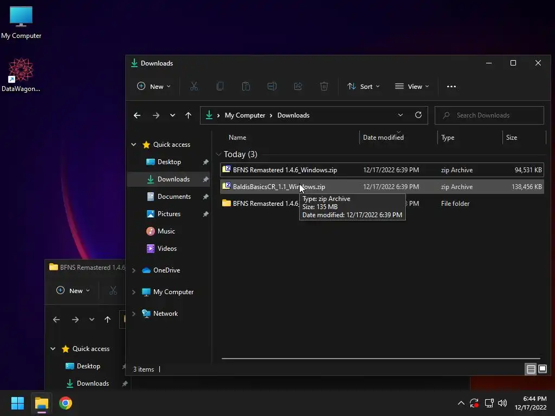Collapse the Today (3) group
Image resolution: width=555 pixels, height=416 pixels.
point(218,154)
